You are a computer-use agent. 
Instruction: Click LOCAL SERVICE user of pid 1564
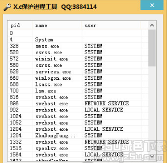[x=104, y=154]
